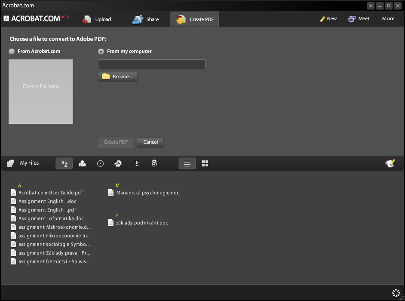Click the Cancel button

coord(150,142)
